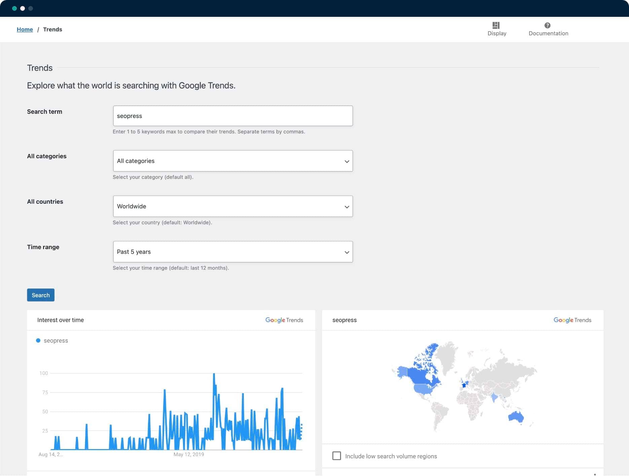Click Google Trends logo on Interest over time

pyautogui.click(x=284, y=320)
